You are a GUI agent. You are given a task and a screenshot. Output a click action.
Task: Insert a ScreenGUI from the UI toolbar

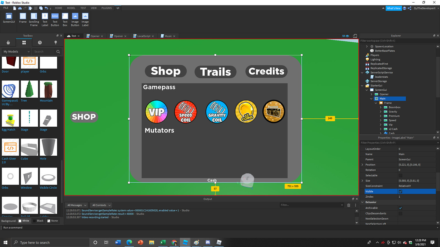[9, 18]
